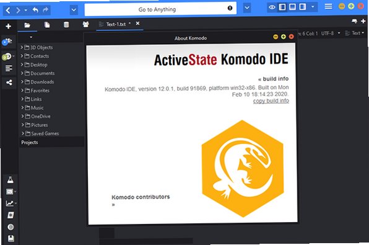This screenshot has width=369, height=245.
Task: Collapse build info in About dialog
Action: pyautogui.click(x=273, y=79)
